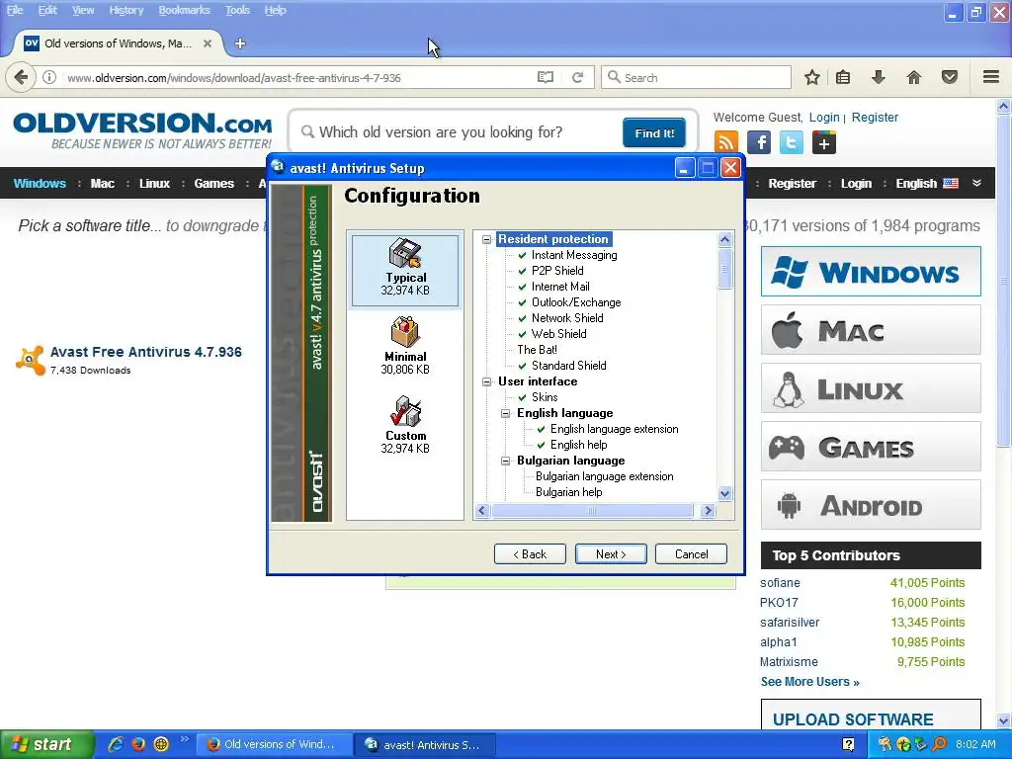Go back using the Firefox back arrow
Image resolution: width=1012 pixels, height=759 pixels.
click(21, 77)
